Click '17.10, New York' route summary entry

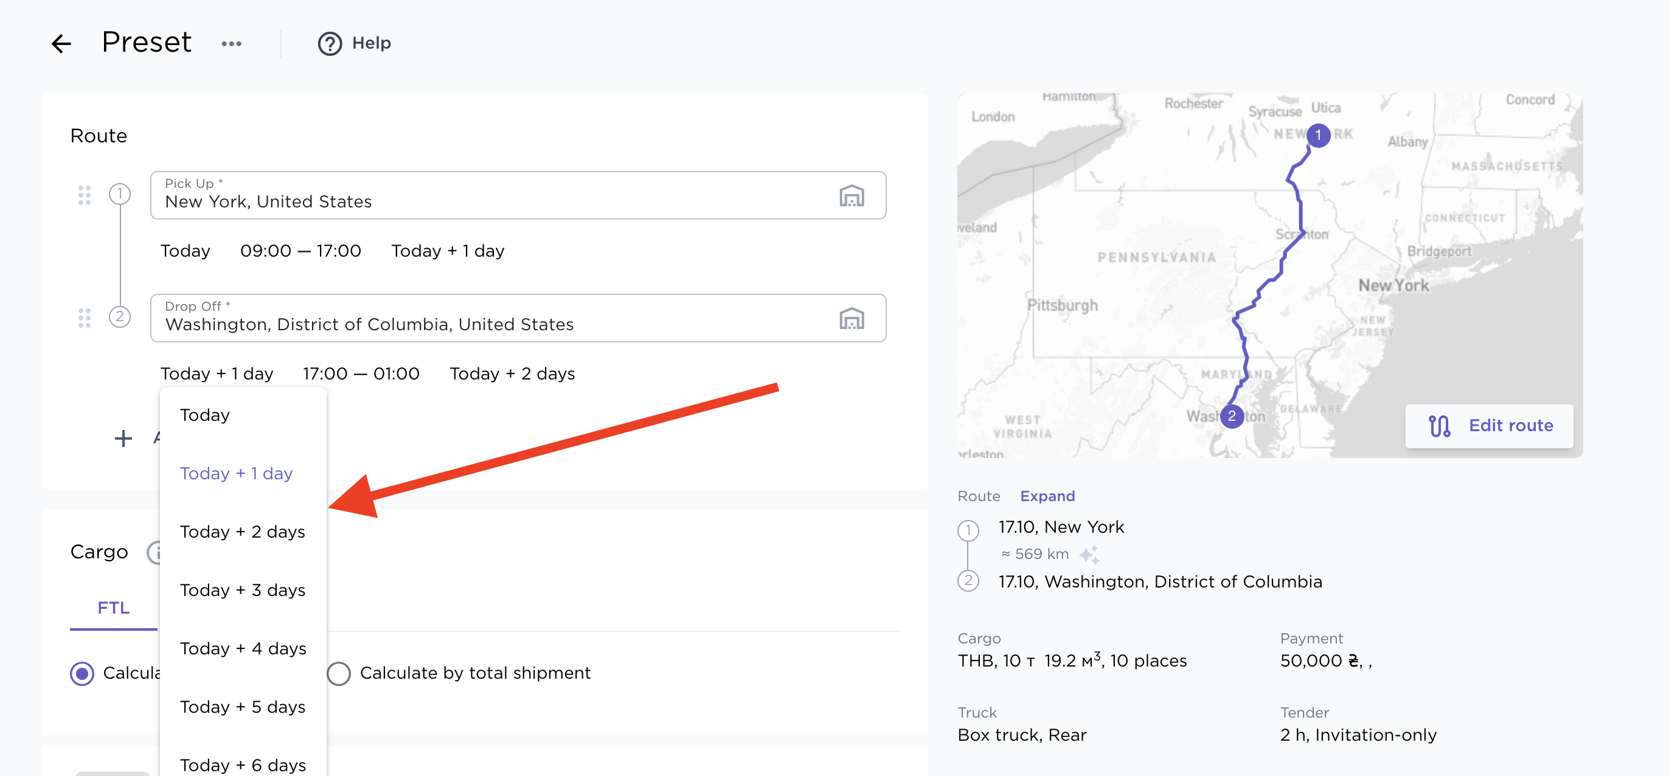click(1061, 527)
